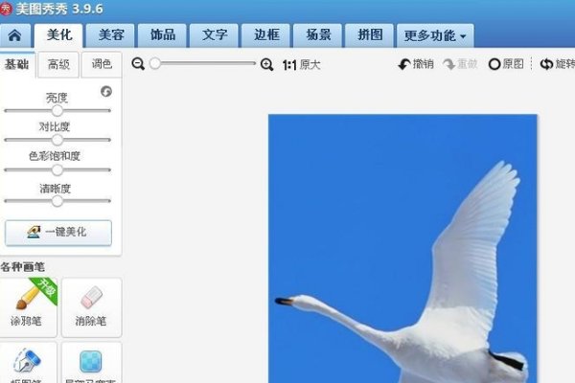Image resolution: width=575 pixels, height=383 pixels.
Task: Select the matting pen tool icon
Action: click(x=28, y=363)
